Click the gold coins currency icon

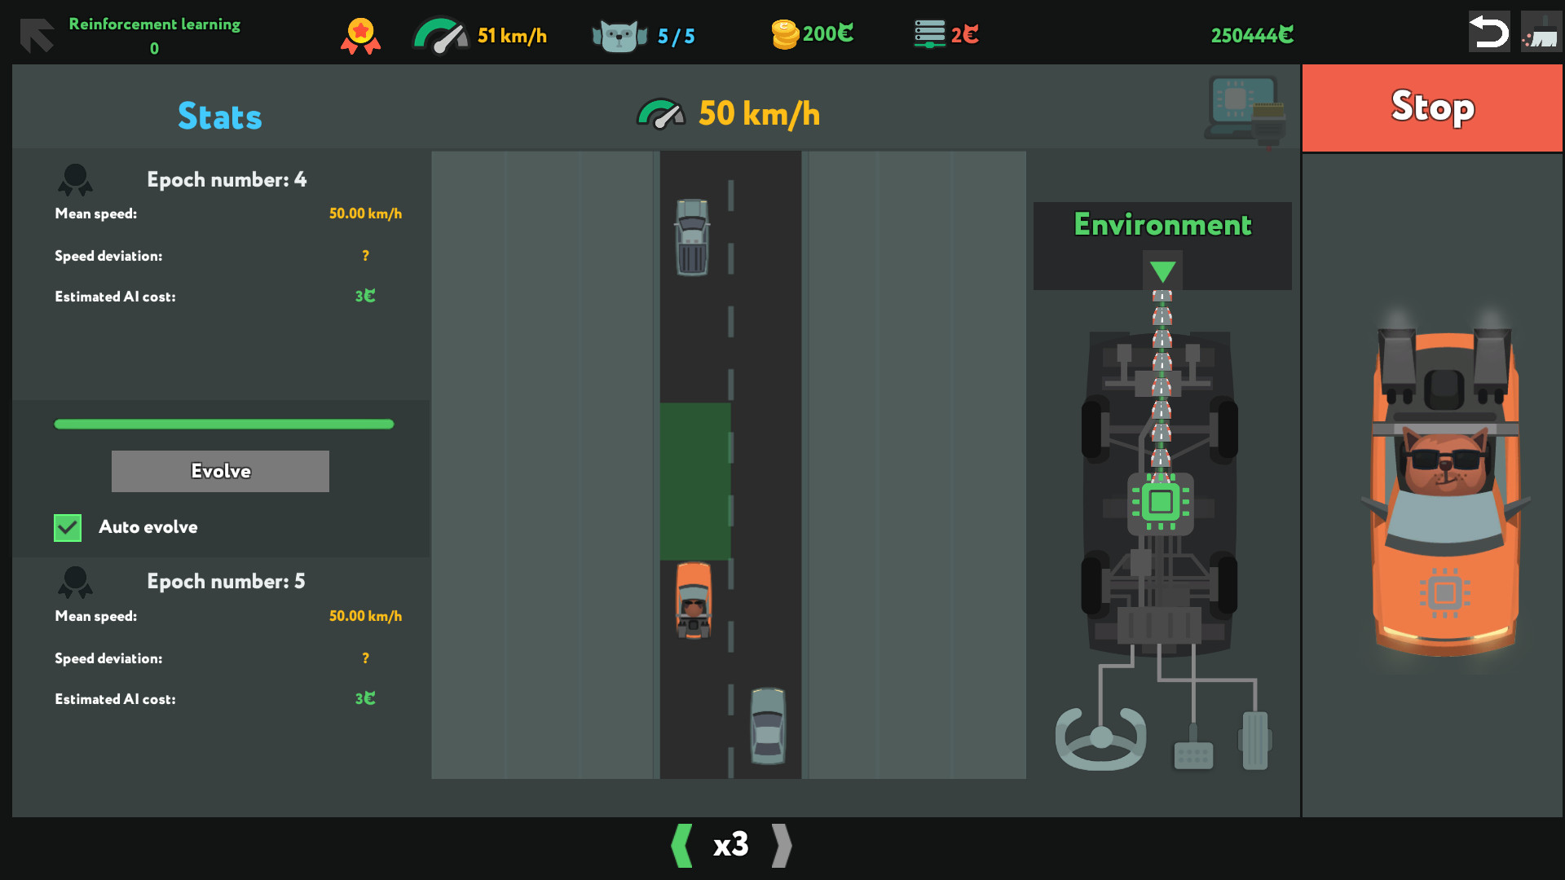pyautogui.click(x=785, y=33)
